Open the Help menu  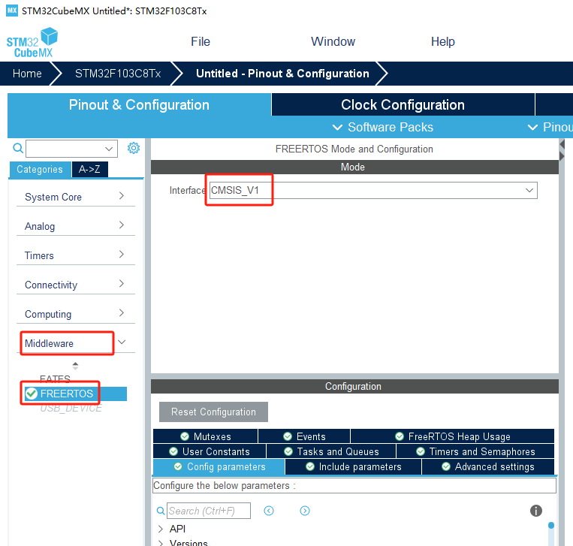(442, 41)
